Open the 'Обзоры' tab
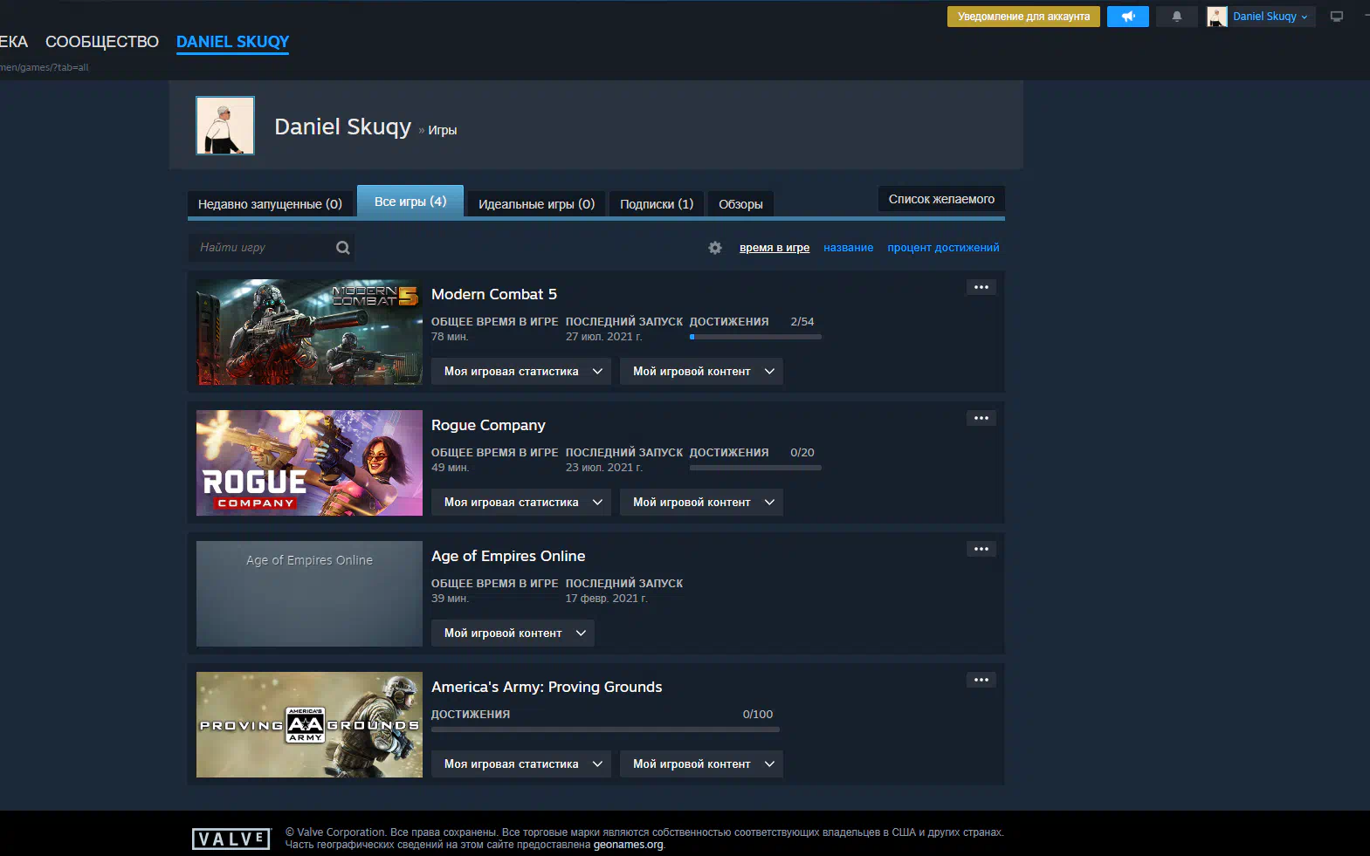The width and height of the screenshot is (1370, 856). coord(740,204)
